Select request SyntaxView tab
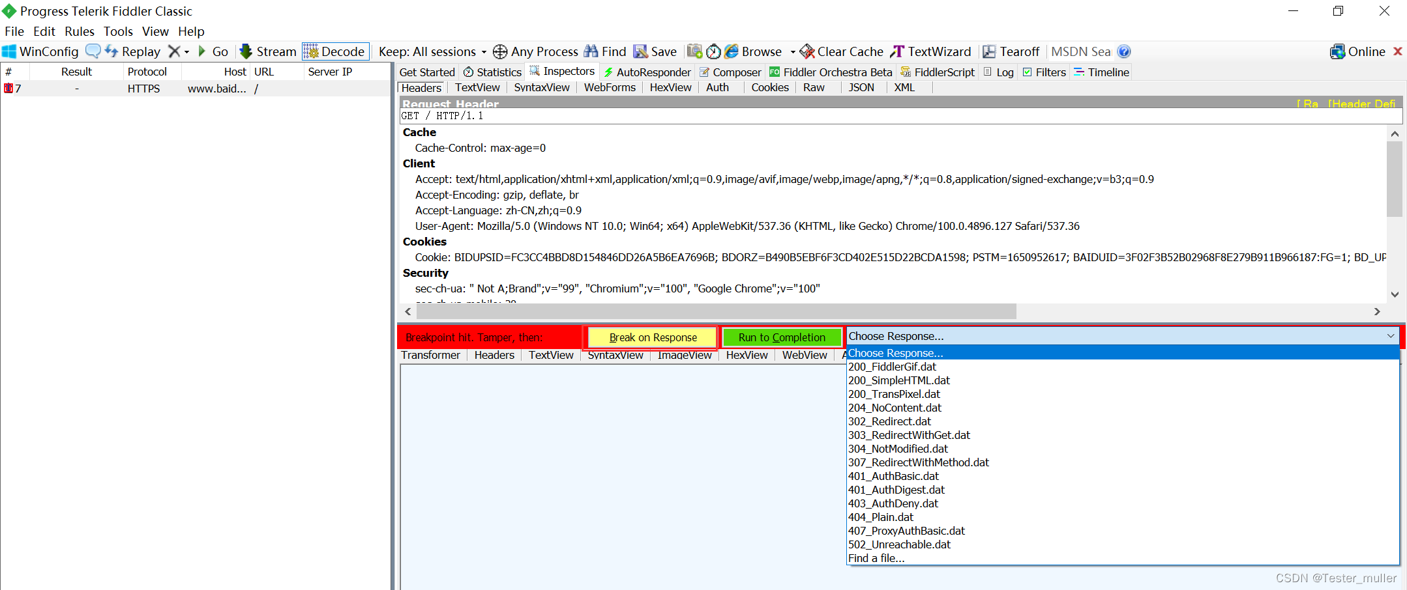The image size is (1407, 590). tap(542, 87)
